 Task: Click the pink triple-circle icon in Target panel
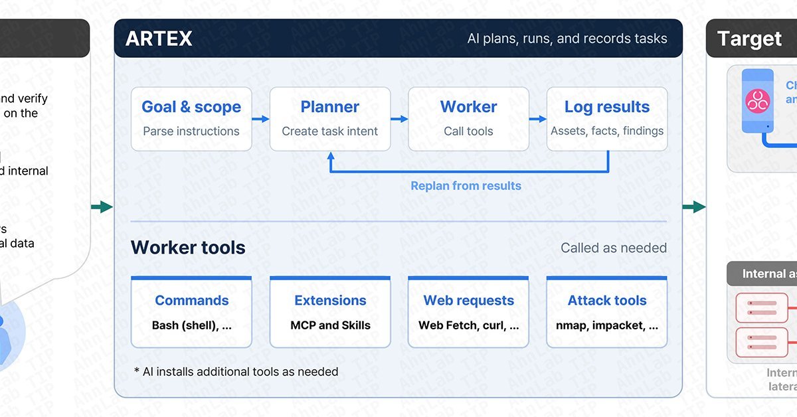[x=756, y=101]
